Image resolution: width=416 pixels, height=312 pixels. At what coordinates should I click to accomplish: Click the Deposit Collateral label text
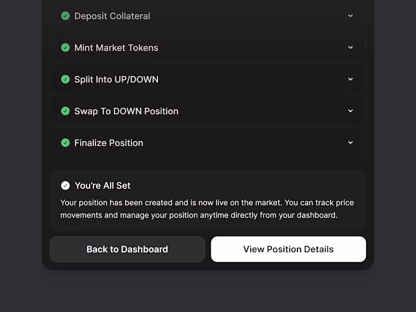tap(112, 16)
